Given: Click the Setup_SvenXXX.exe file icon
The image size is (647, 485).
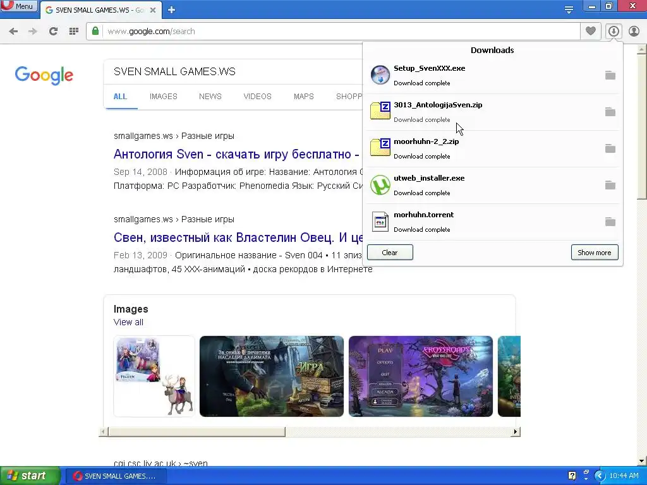Looking at the screenshot, I should click(x=380, y=75).
